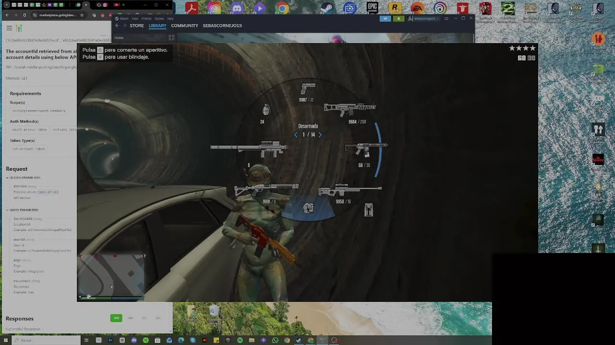Open the hamburger menu on the API docs page
Screen dimensions: 615x345
coord(9,28)
